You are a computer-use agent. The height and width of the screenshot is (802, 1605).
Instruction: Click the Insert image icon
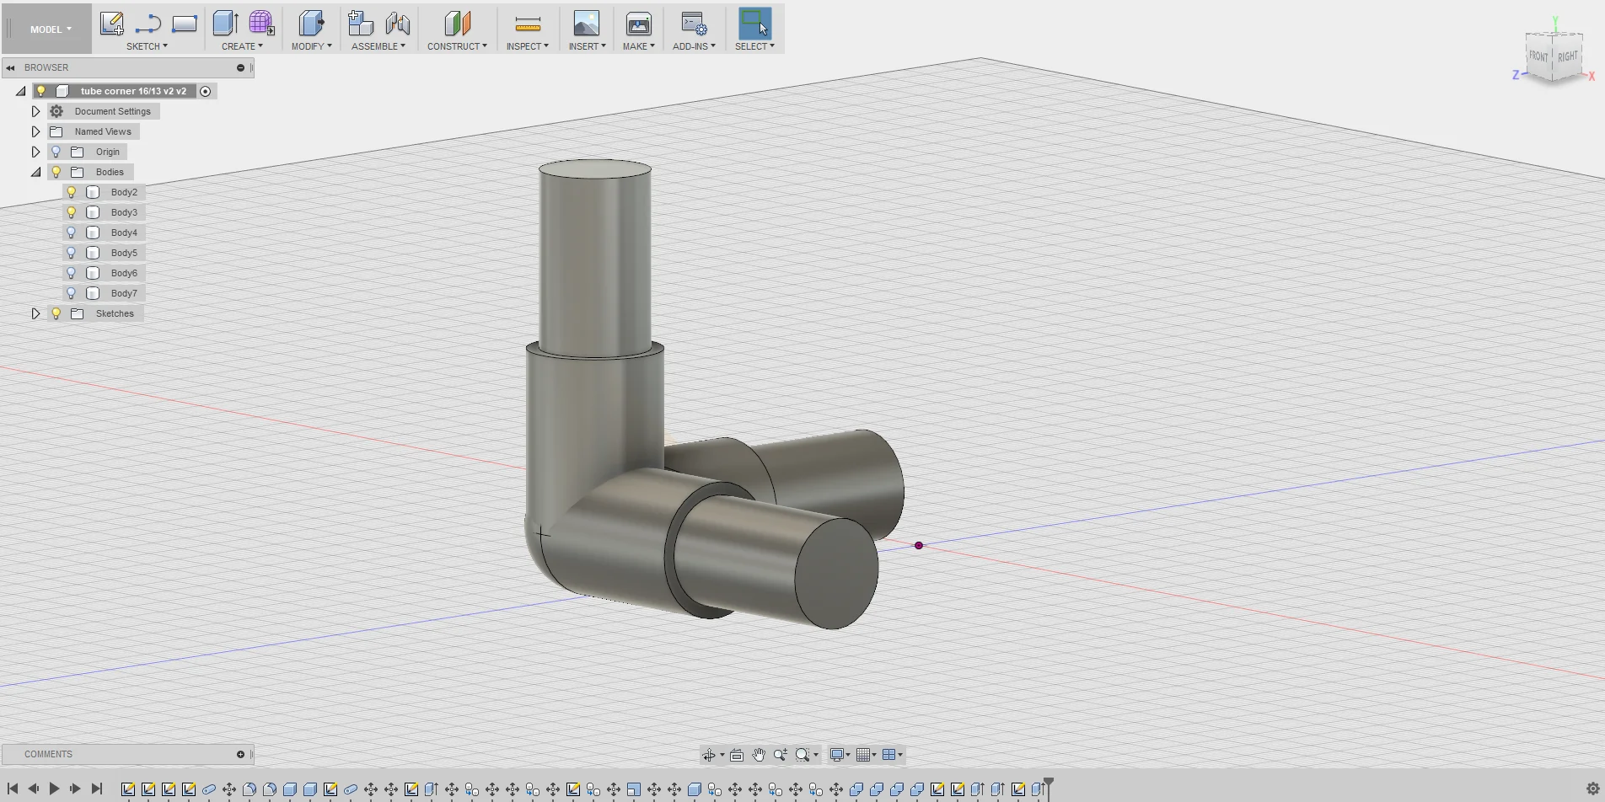coord(586,24)
